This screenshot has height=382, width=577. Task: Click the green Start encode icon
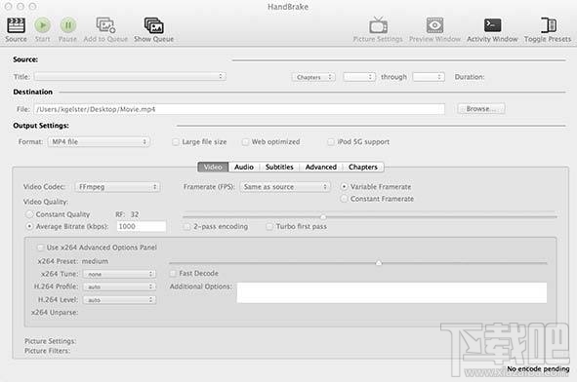[42, 25]
